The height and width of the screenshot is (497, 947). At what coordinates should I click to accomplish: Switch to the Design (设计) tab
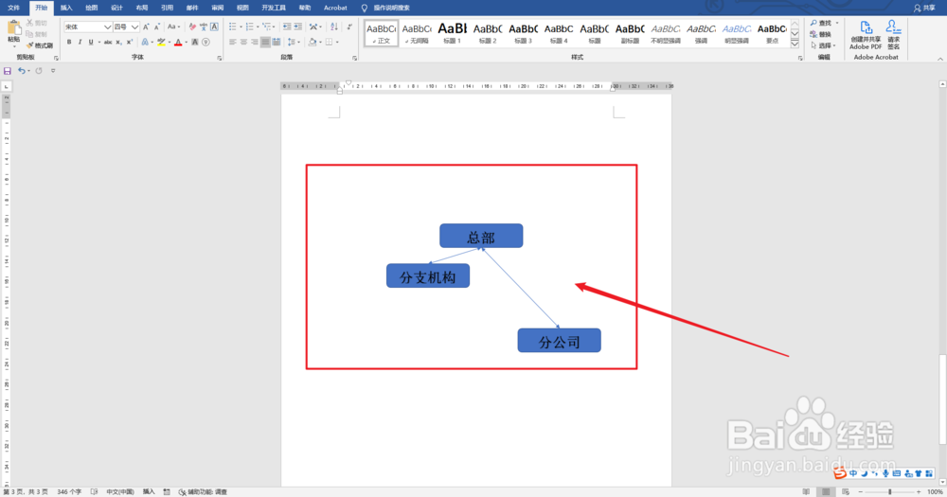click(x=116, y=8)
